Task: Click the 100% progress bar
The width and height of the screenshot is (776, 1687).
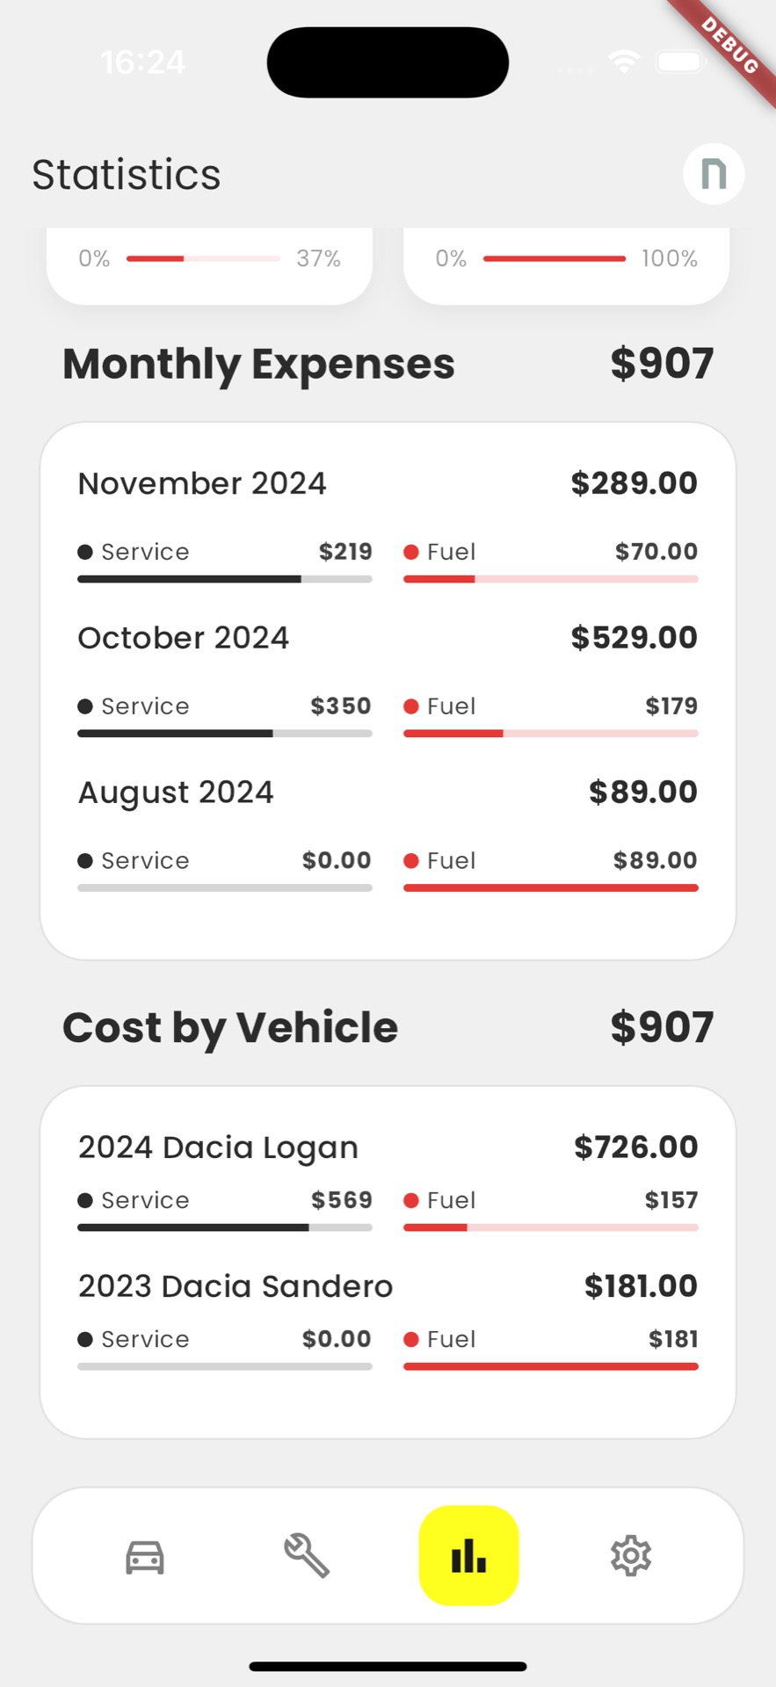Action: point(555,258)
